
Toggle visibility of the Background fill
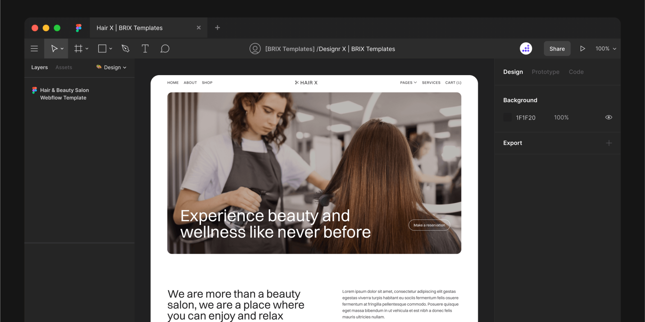[x=608, y=117]
